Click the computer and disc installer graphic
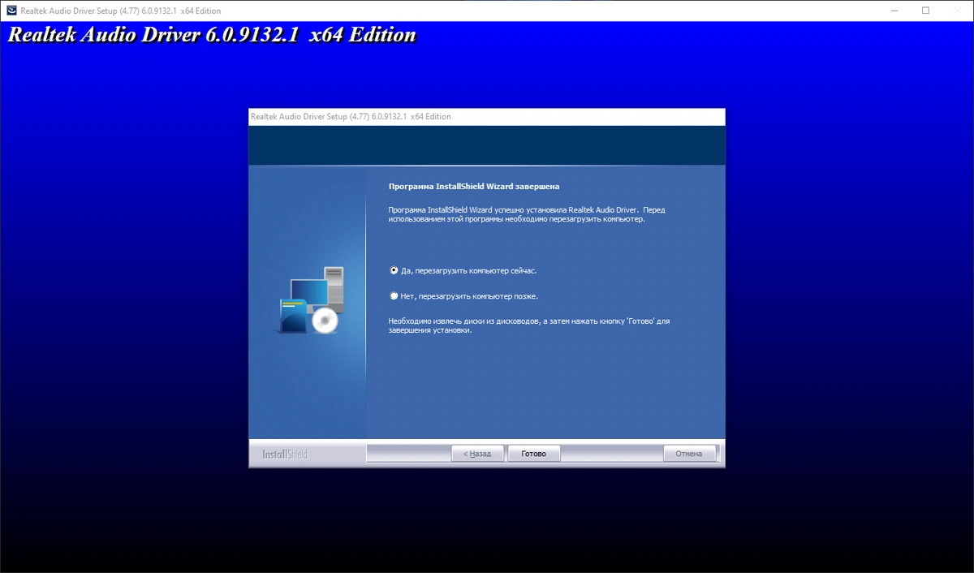974x573 pixels. pos(312,299)
